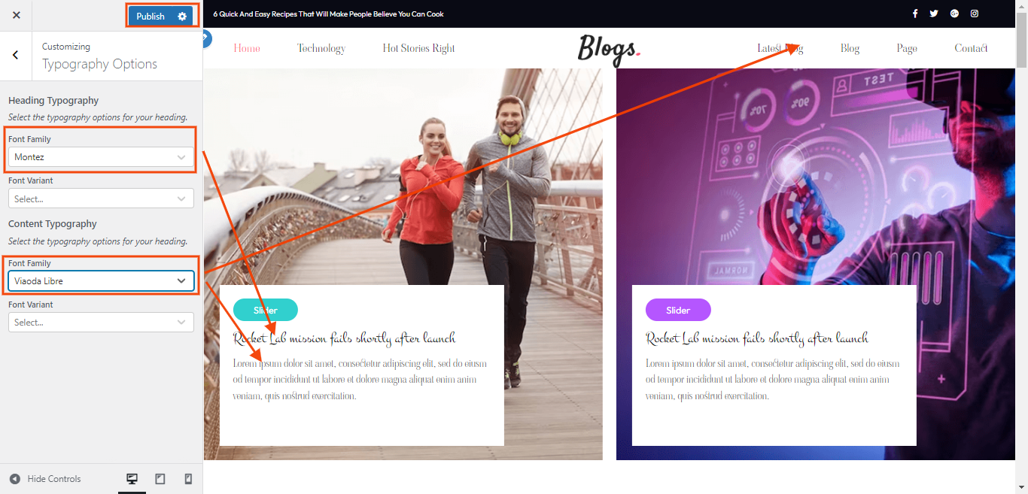Expand the heading Font Variant dropdown
Viewport: 1028px width, 494px height.
click(x=101, y=199)
